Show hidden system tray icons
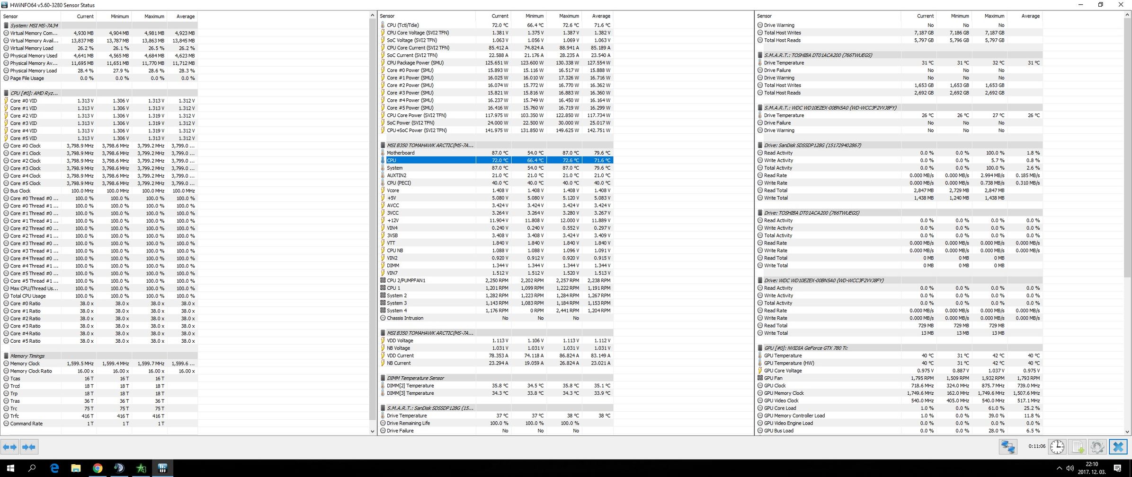This screenshot has width=1132, height=477. pos(1059,468)
